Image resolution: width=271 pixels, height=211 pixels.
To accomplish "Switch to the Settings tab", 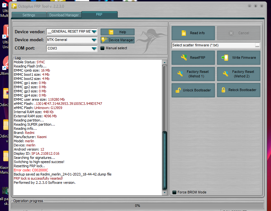I will pyautogui.click(x=29, y=15).
